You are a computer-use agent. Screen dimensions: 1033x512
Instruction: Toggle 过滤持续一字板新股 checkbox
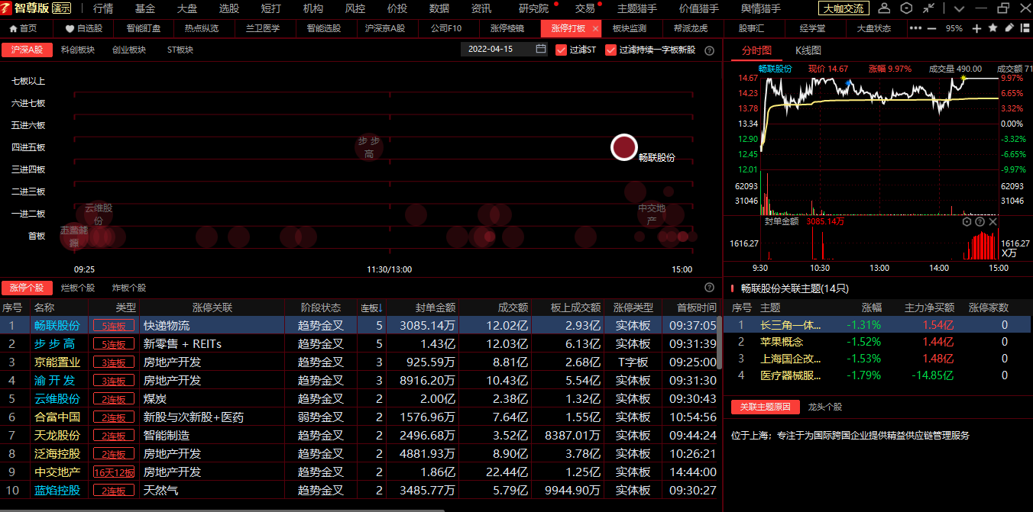(x=610, y=50)
